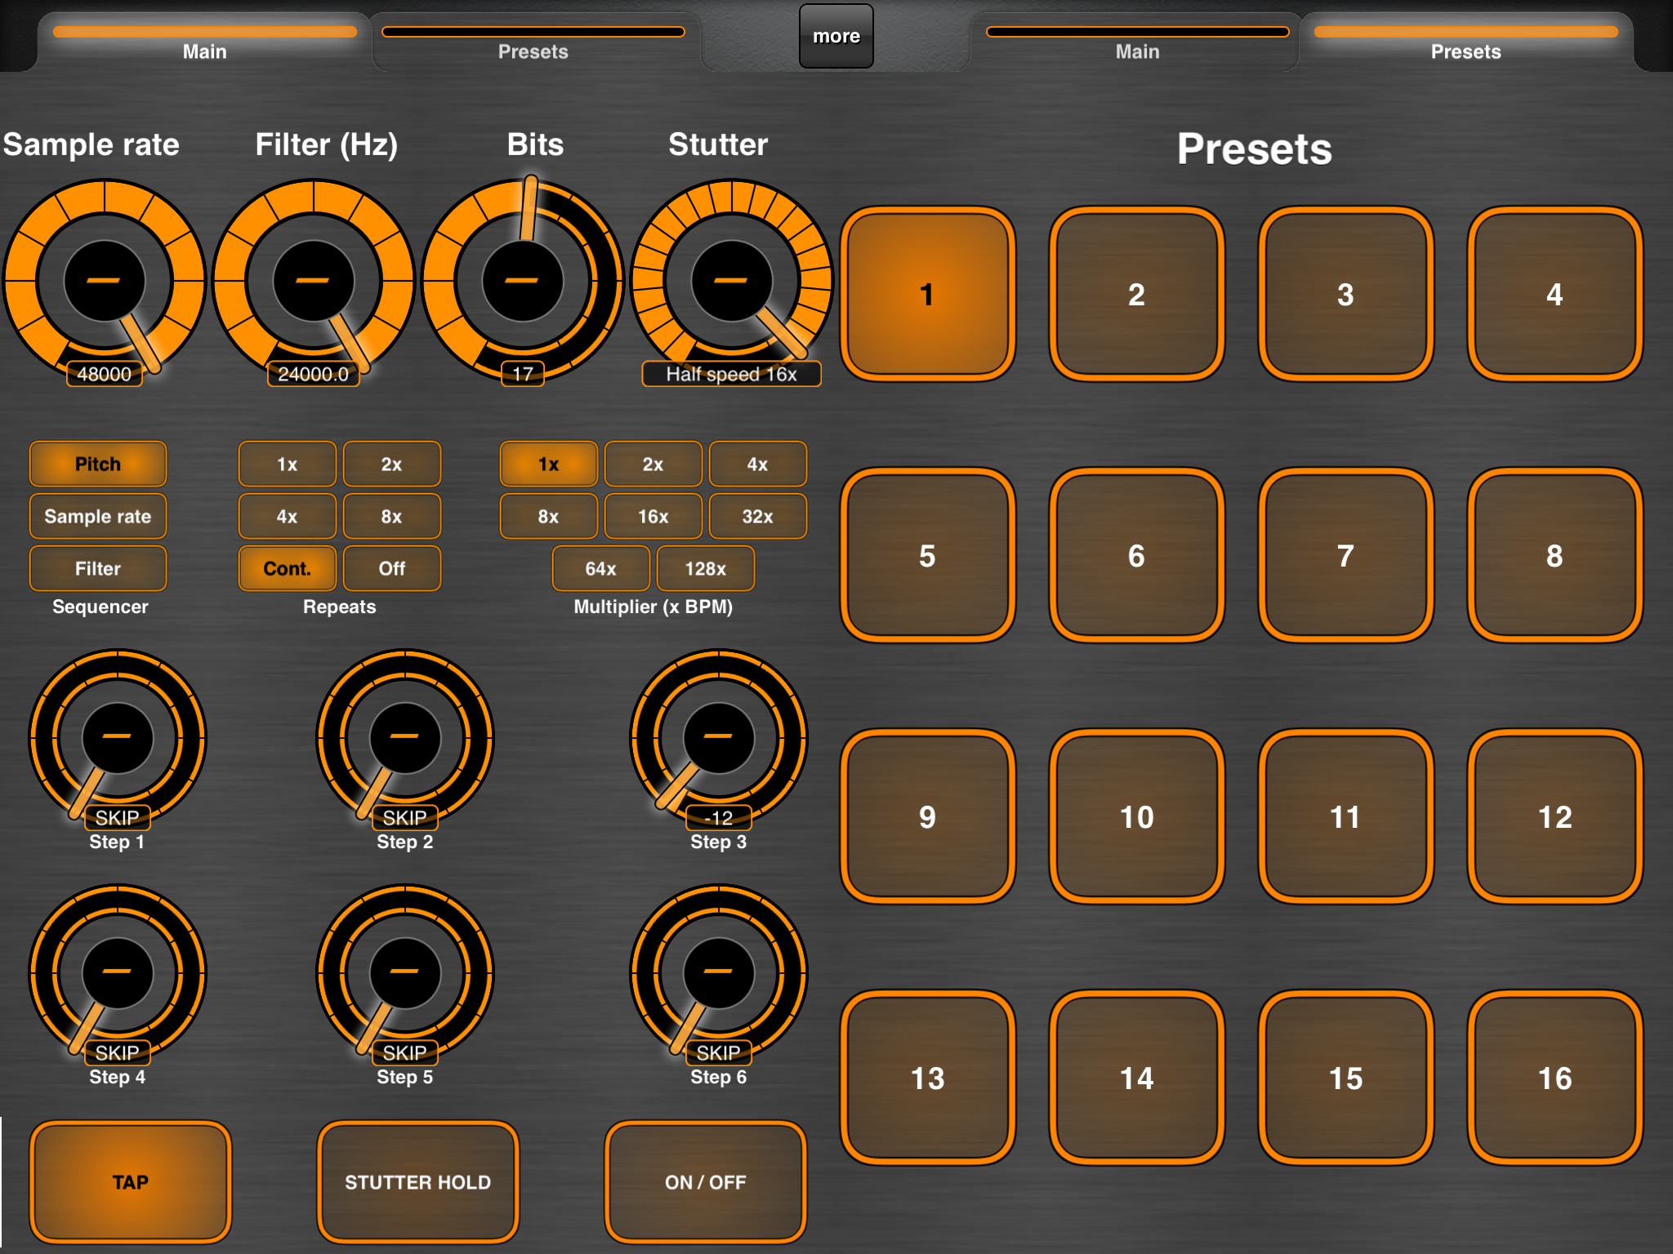
Task: Select Pitch sequencer mode
Action: point(98,464)
